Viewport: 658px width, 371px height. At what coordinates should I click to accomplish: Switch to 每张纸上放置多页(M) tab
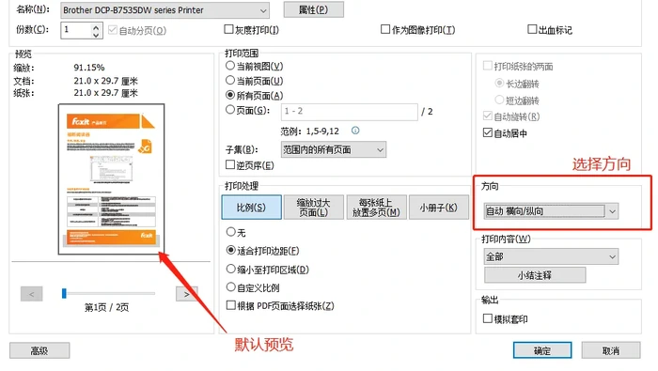(376, 207)
